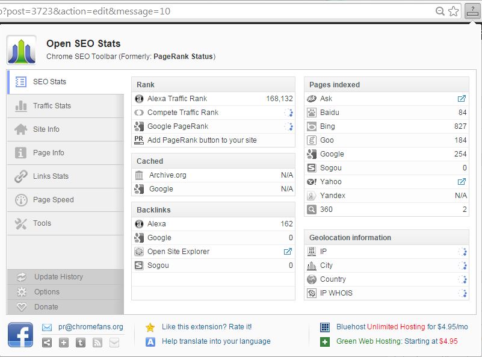This screenshot has height=357, width=482.
Task: Click the Google backlinks icon
Action: [139, 238]
